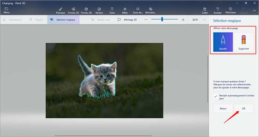
Task: Expand the Menu folder button
Action: coord(6,10)
